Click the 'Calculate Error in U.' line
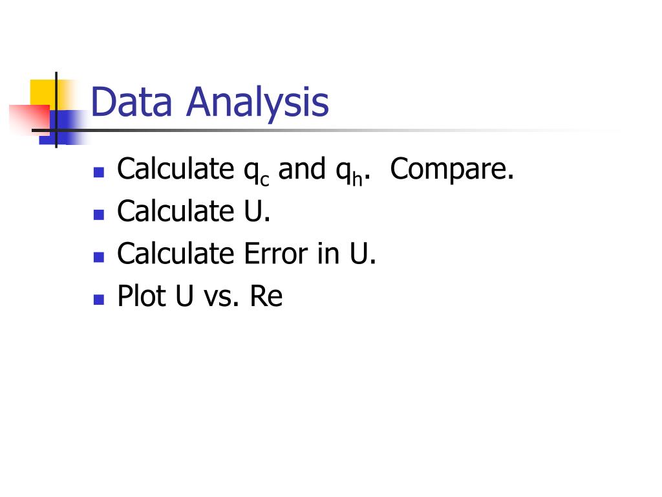 tap(246, 254)
